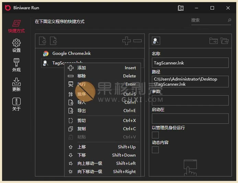This screenshot has height=183, width=238.
Task: Click the export shortcuts toolbar icon
Action: (x=53, y=41)
